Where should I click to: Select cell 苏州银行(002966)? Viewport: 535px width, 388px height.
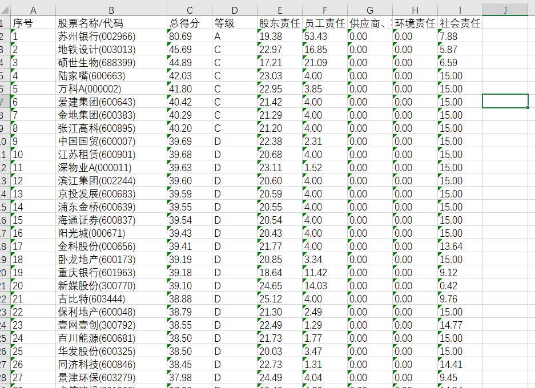111,36
